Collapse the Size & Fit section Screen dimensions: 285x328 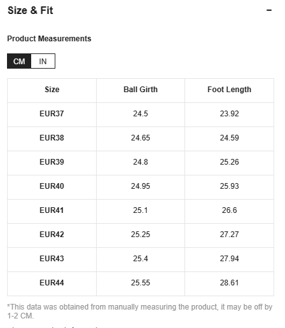269,10
